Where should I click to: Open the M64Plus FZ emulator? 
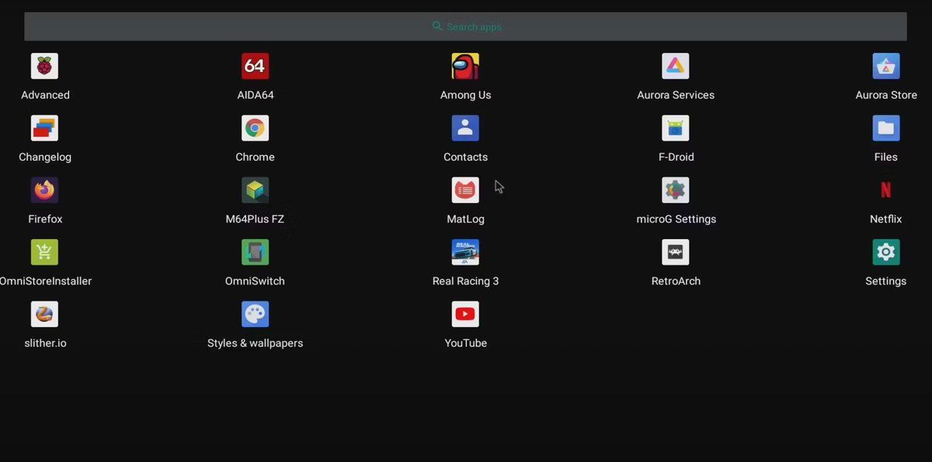[256, 190]
